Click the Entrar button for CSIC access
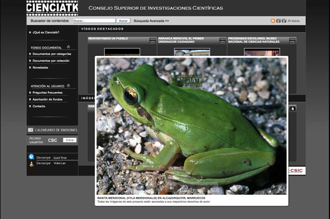 pyautogui.click(x=70, y=140)
